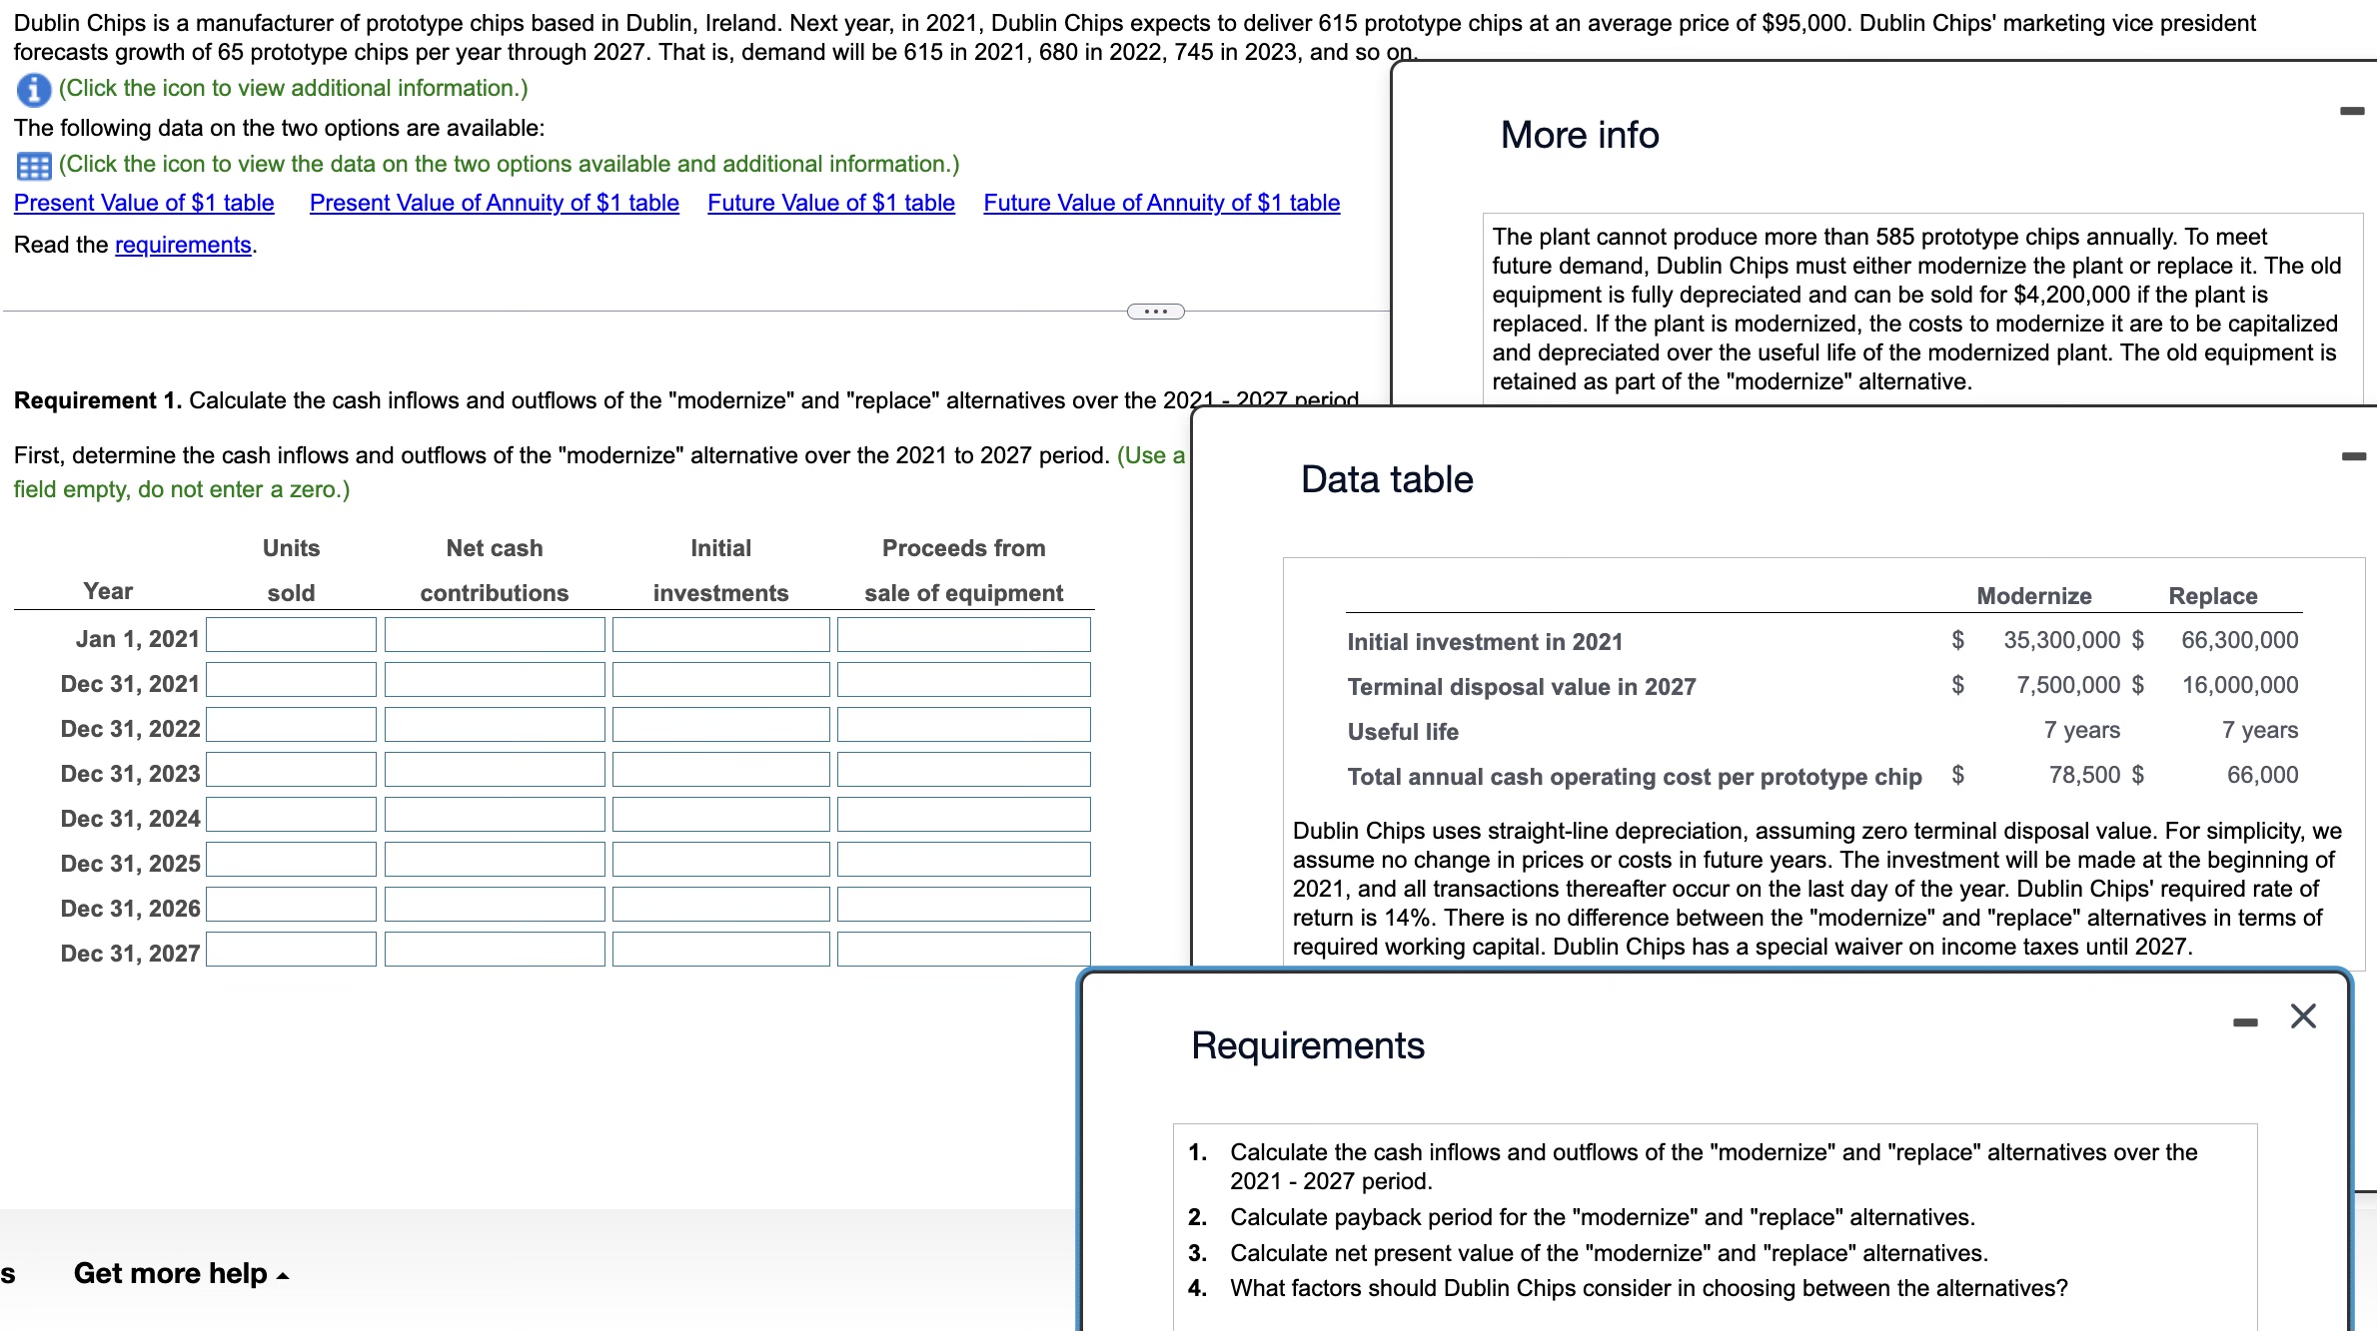The image size is (2377, 1331).
Task: Click Units sold field for Jan 1, 2021
Action: (x=291, y=635)
